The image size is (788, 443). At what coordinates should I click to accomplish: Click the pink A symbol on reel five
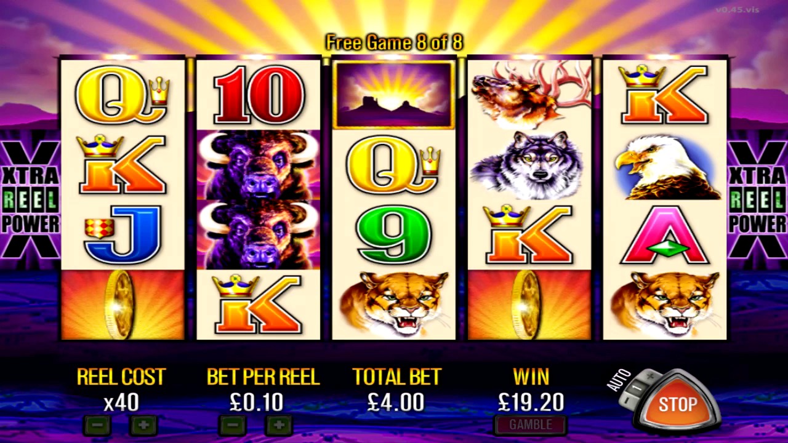665,234
